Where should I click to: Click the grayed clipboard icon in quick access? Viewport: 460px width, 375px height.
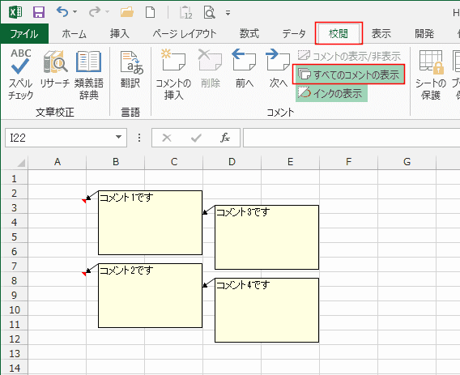(x=185, y=13)
